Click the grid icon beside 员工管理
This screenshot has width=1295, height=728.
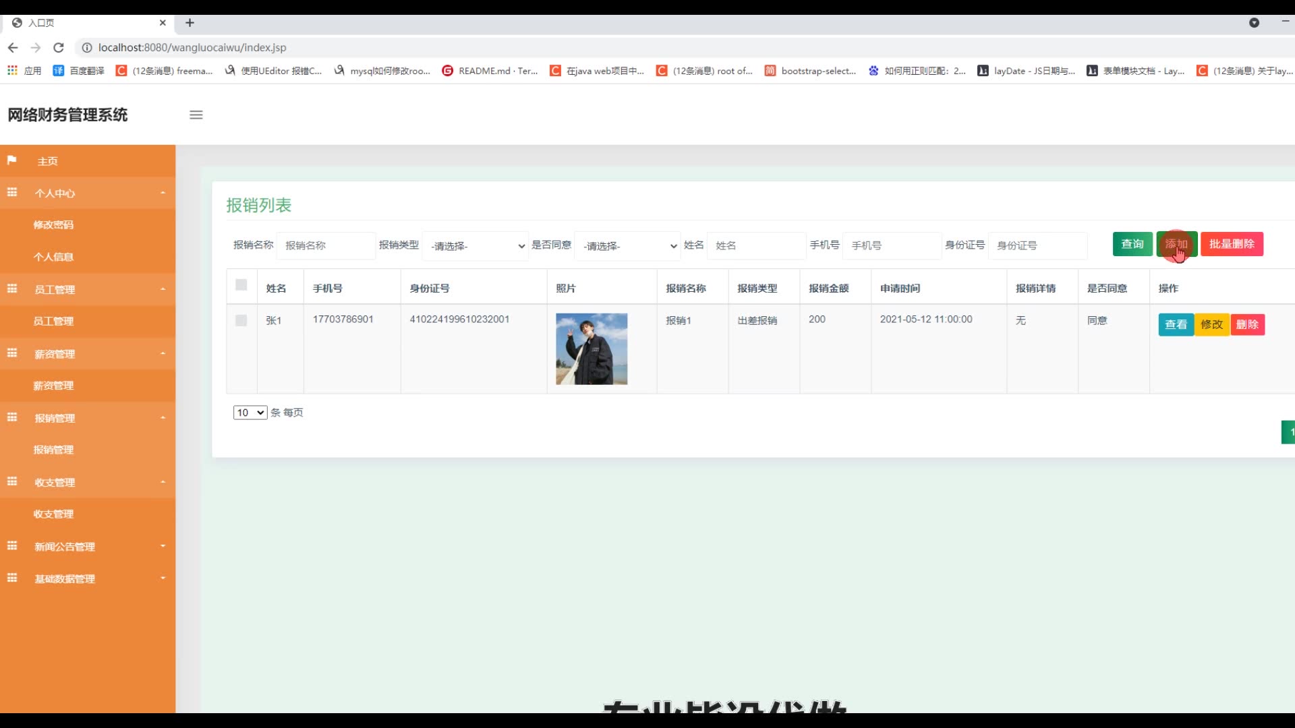point(12,289)
